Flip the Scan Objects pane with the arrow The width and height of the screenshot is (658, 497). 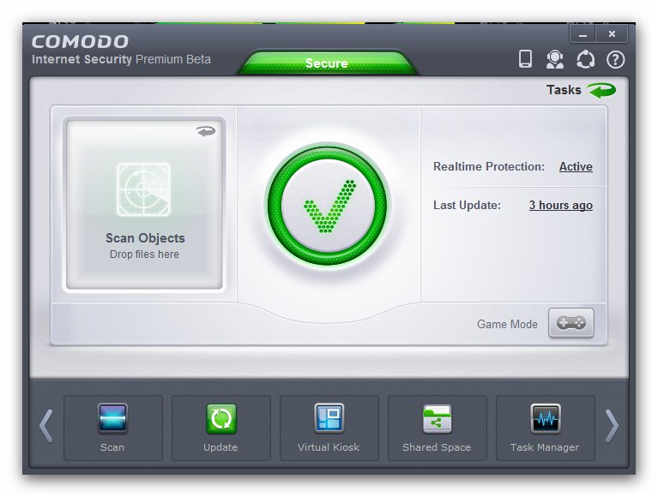206,132
